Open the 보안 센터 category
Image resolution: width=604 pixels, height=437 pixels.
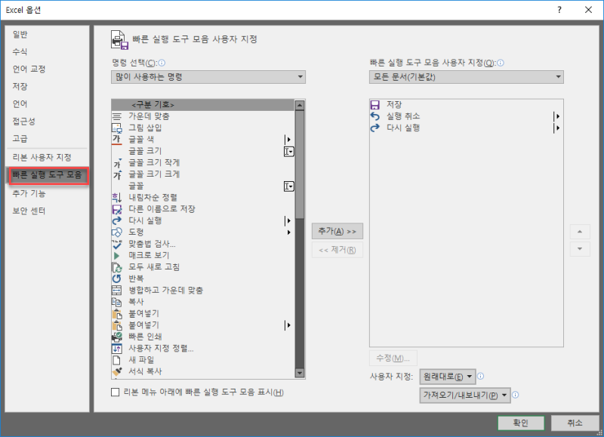coord(29,211)
